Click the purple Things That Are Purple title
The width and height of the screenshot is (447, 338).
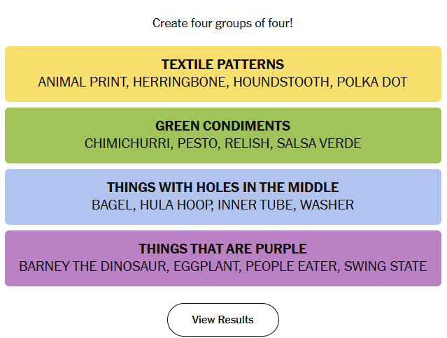[222, 249]
